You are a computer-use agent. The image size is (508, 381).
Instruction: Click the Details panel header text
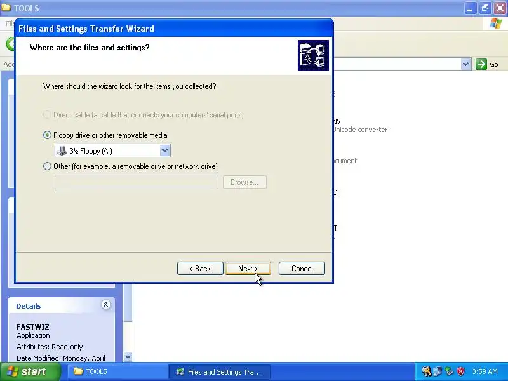29,306
